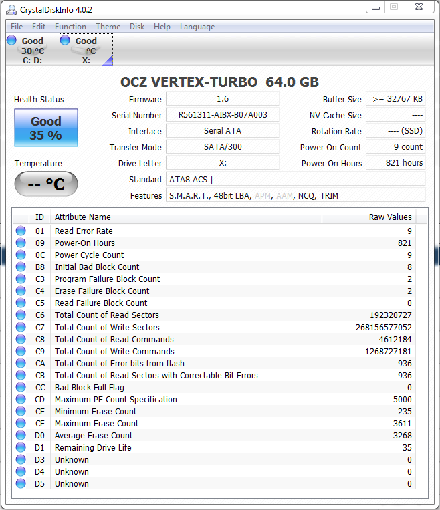Click the Interface Serial ATA field
The image size is (440, 510).
pyautogui.click(x=223, y=131)
